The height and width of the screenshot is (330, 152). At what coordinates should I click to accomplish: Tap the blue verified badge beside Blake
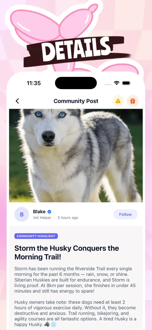tap(50, 212)
